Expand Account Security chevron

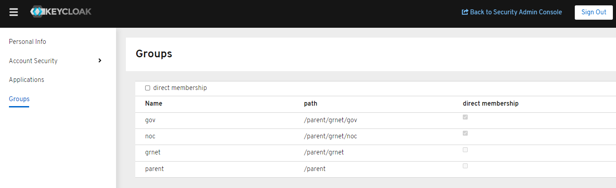pos(100,60)
